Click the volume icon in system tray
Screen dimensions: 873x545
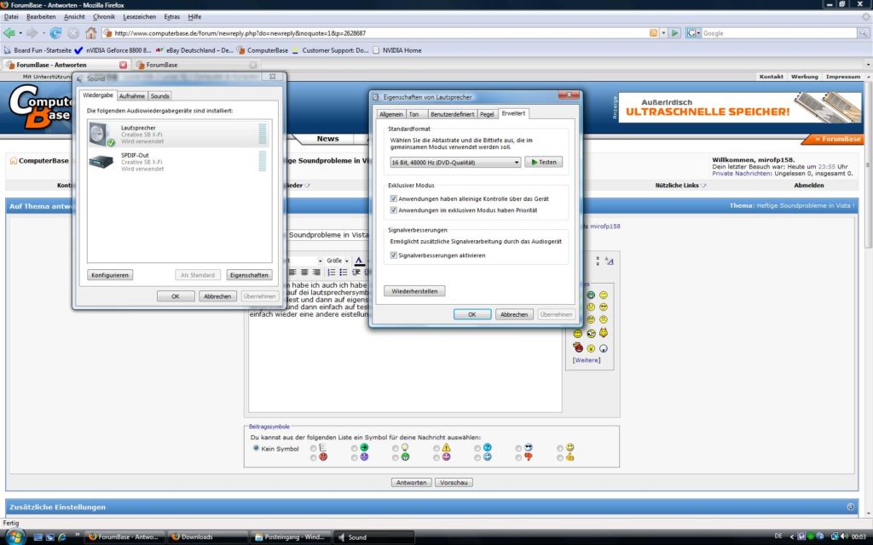[845, 536]
